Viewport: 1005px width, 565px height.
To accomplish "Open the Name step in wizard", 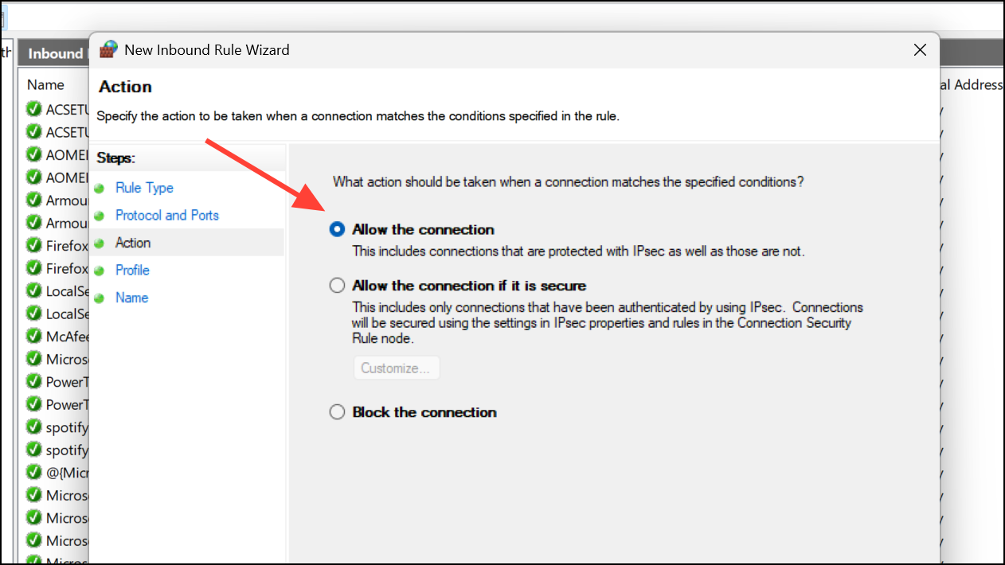I will tap(131, 297).
